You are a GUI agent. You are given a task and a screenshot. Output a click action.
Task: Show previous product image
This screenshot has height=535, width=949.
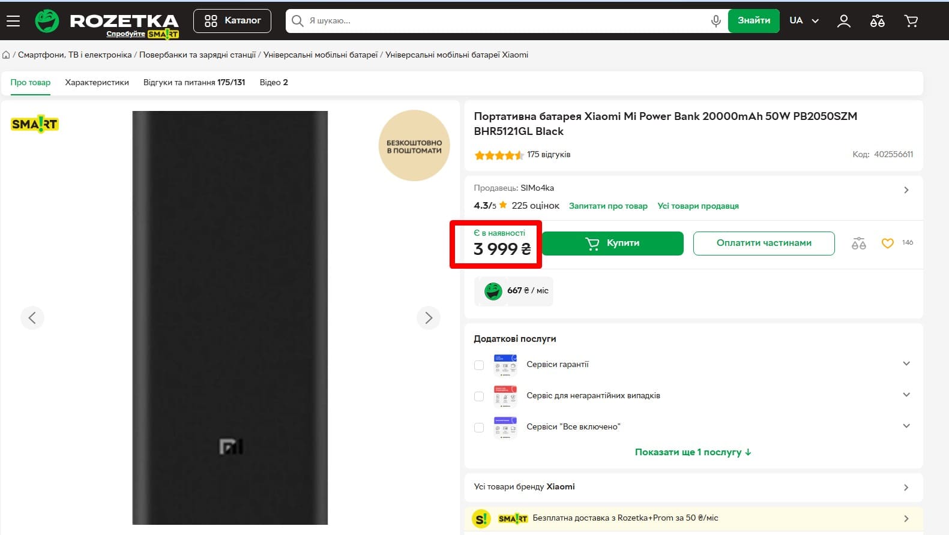click(x=32, y=318)
